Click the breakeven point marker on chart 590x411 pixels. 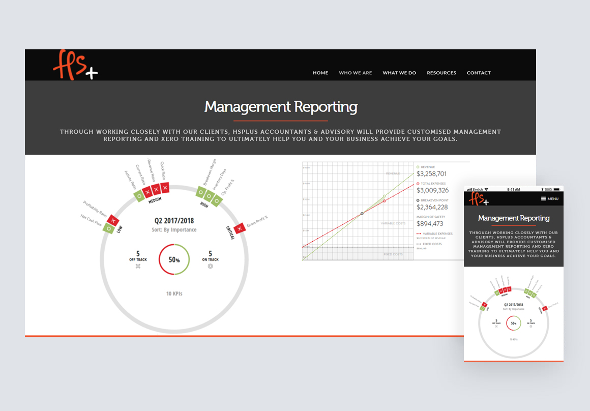click(362, 214)
